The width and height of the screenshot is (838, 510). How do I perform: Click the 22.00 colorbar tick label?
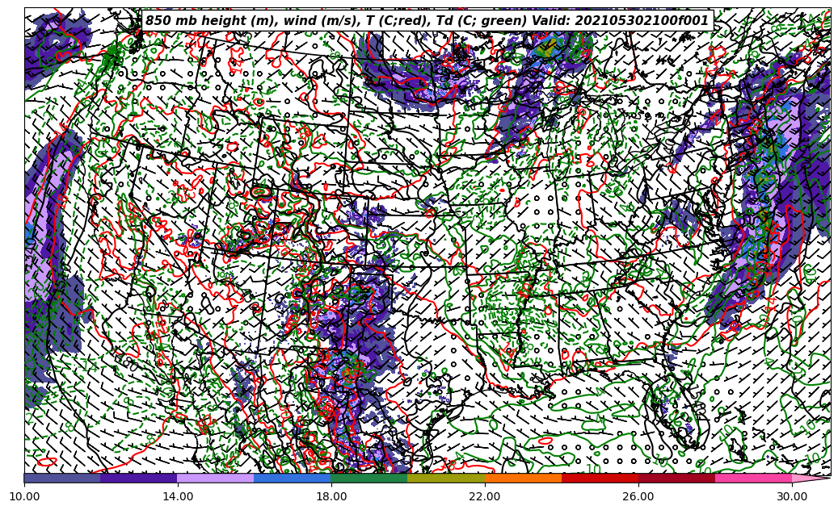tap(485, 497)
